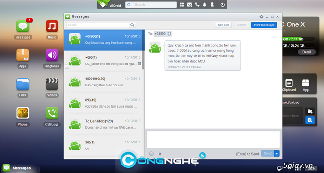Add recipient with plus icon beside +04900
Screen dimensions: 324x173
pos(169,34)
